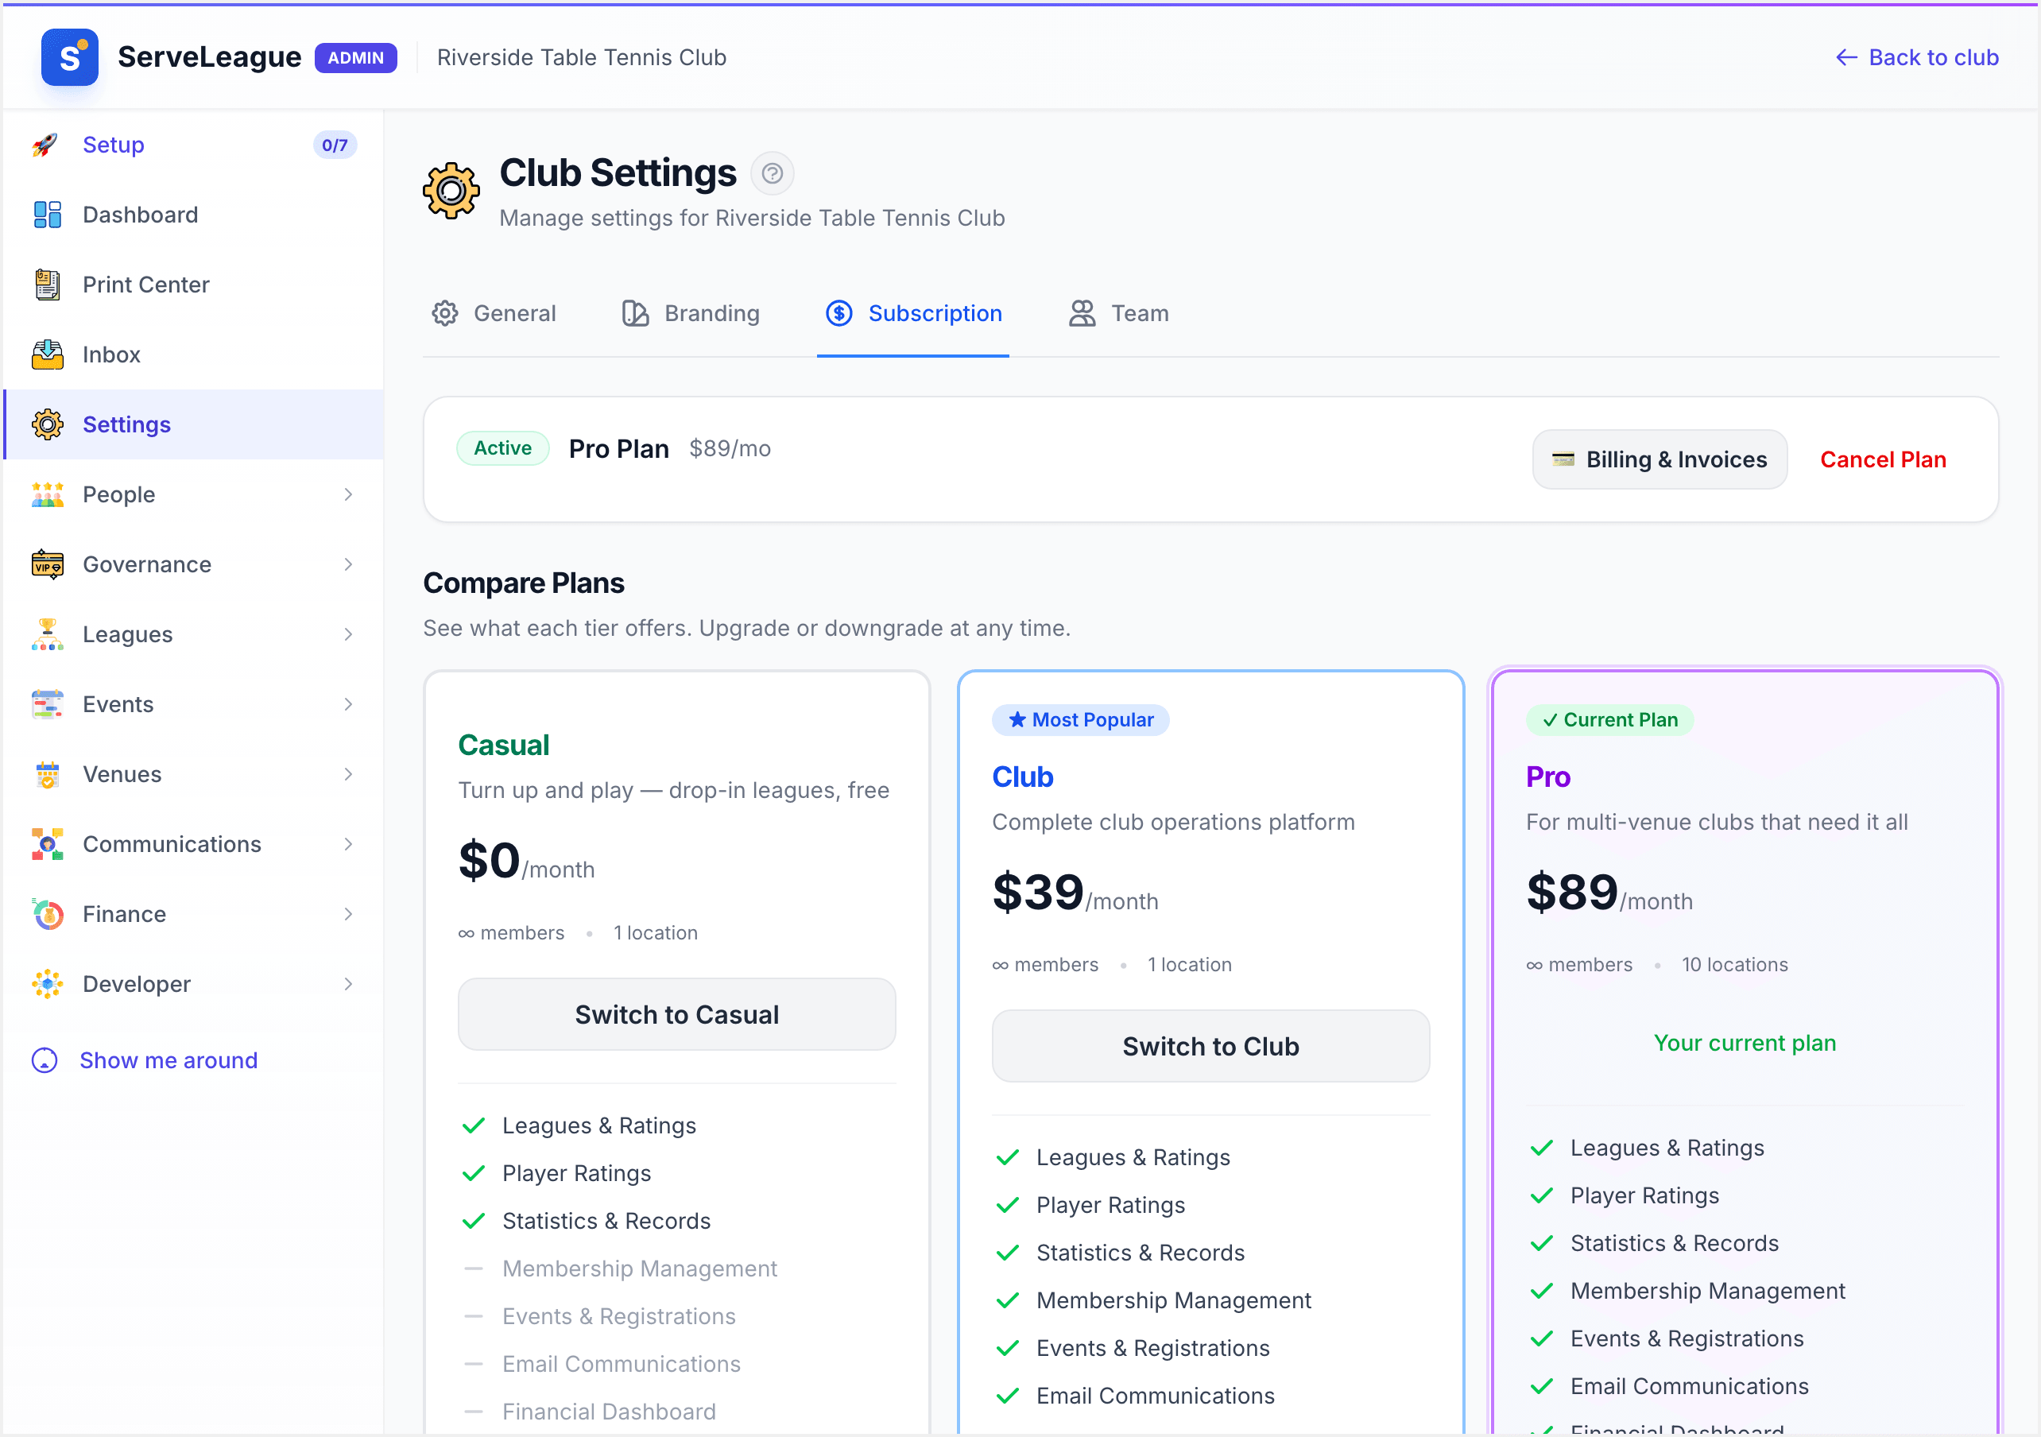
Task: Click "Your current plan" text
Action: [x=1744, y=1043]
